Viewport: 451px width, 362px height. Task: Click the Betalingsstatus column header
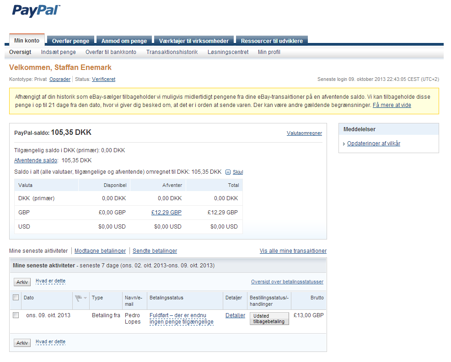166,298
